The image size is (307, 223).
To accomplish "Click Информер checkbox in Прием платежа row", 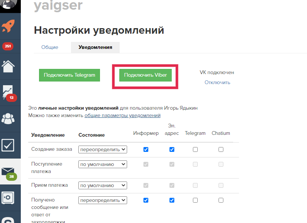I will coord(146,185).
